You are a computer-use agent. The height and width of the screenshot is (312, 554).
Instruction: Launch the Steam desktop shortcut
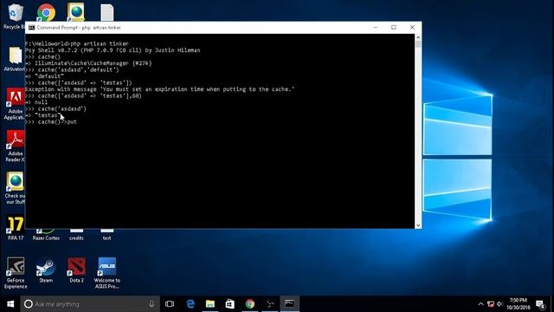46,270
